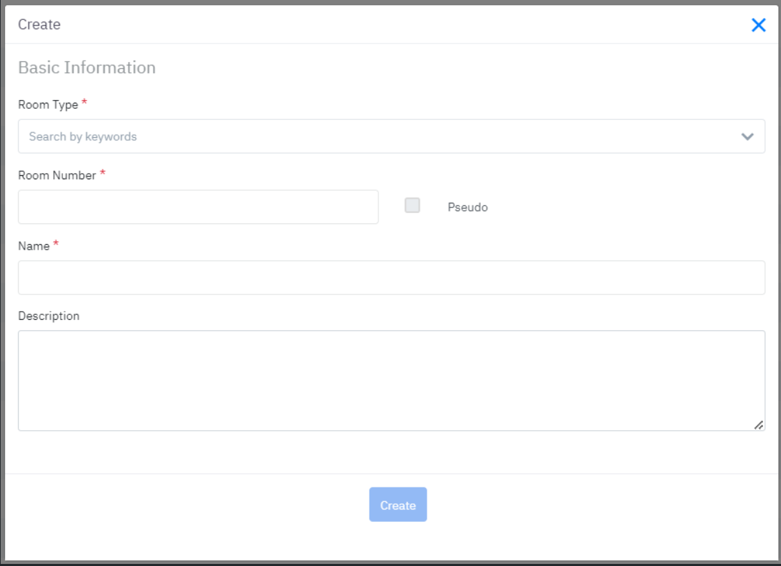The width and height of the screenshot is (781, 566).
Task: Close the Create dialog with the X icon
Action: pos(758,26)
